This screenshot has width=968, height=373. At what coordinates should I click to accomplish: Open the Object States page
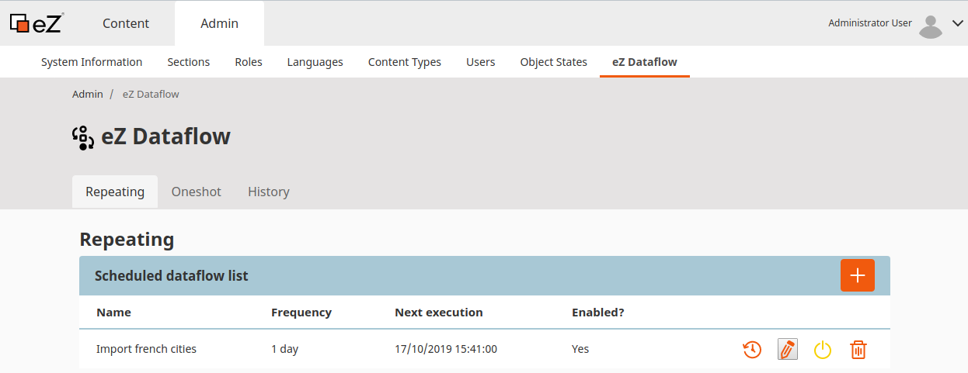[553, 62]
